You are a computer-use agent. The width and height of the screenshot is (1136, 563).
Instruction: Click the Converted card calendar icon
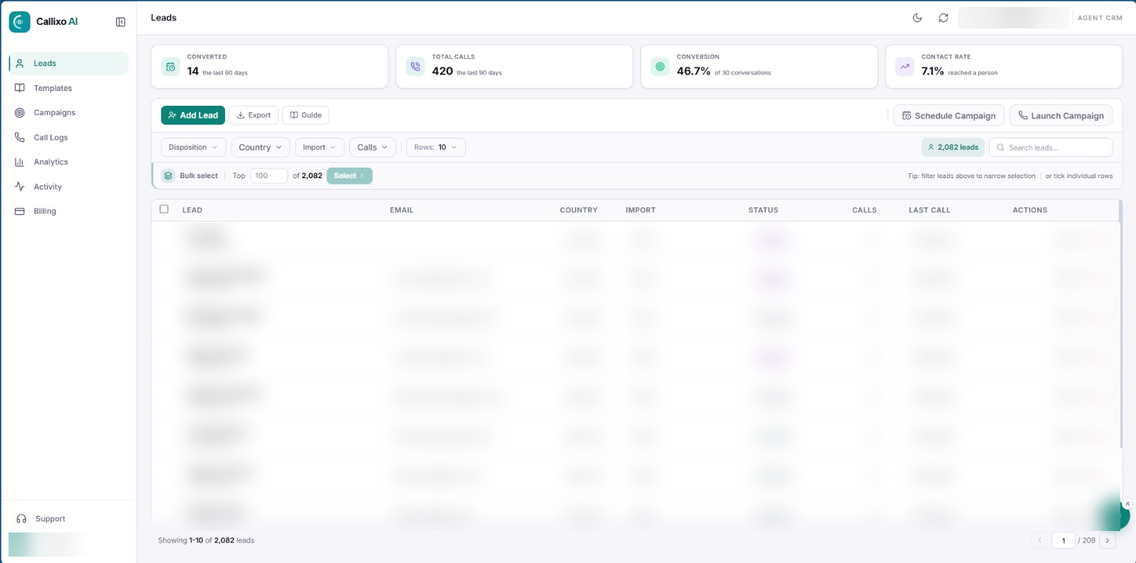click(x=170, y=67)
